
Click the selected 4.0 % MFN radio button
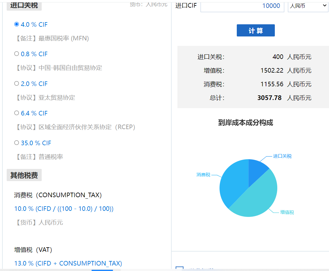tap(16, 24)
